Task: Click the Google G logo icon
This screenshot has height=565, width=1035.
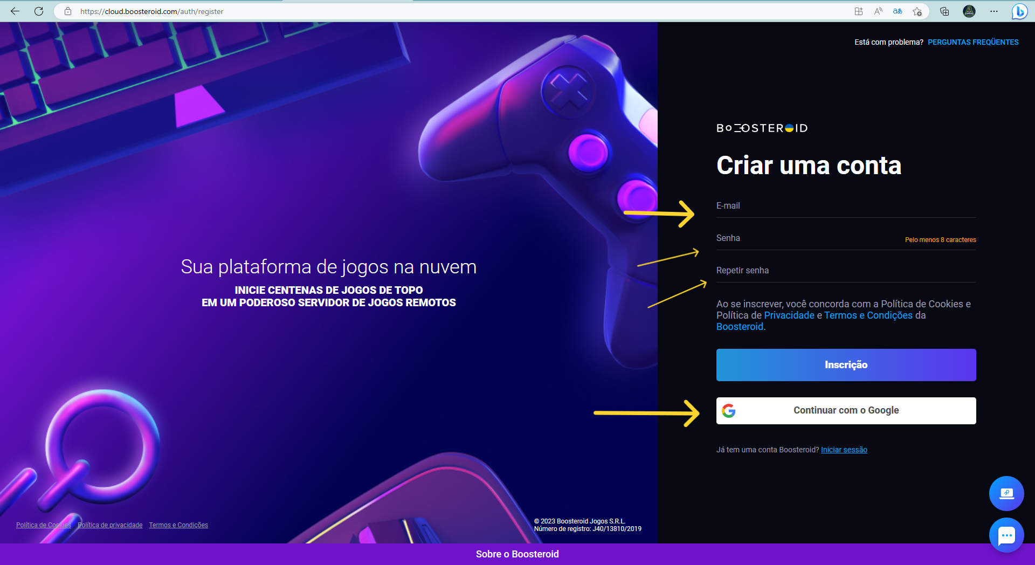Action: 729,411
